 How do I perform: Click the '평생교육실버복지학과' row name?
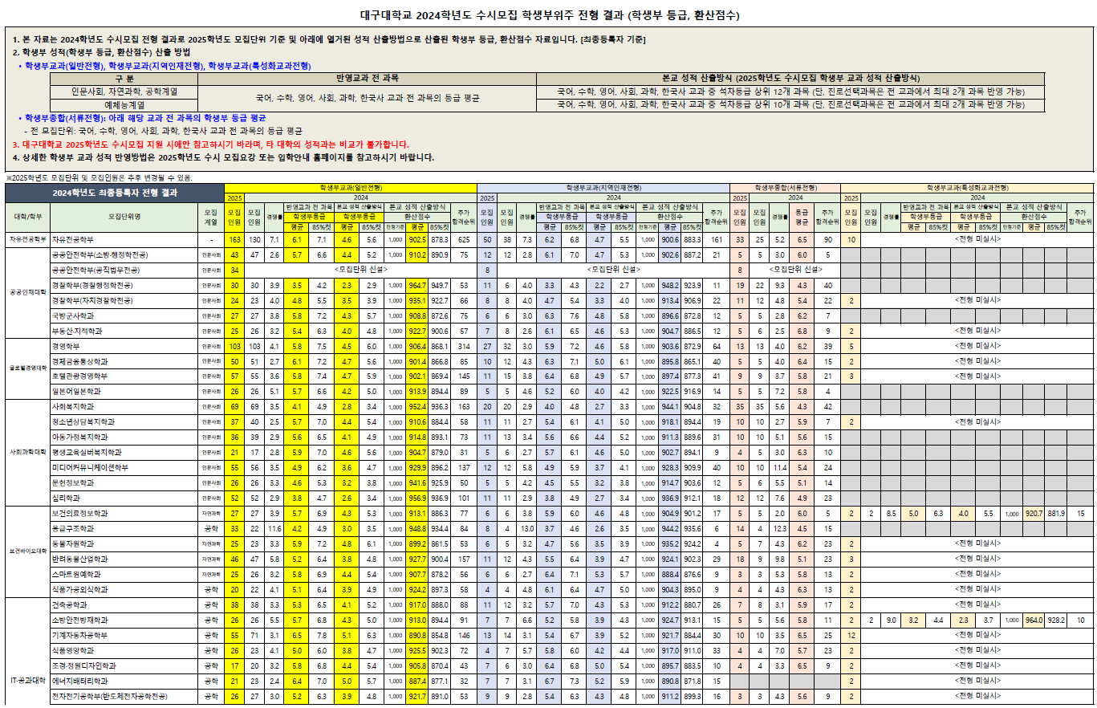[124, 452]
